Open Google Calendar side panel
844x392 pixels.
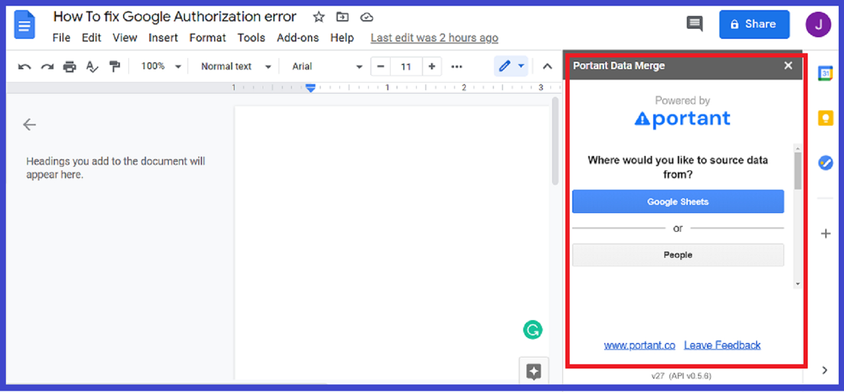(x=825, y=73)
